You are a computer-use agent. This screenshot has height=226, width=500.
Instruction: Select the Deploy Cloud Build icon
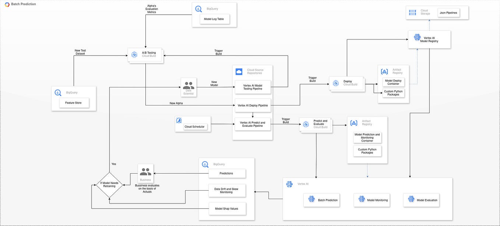click(x=335, y=83)
